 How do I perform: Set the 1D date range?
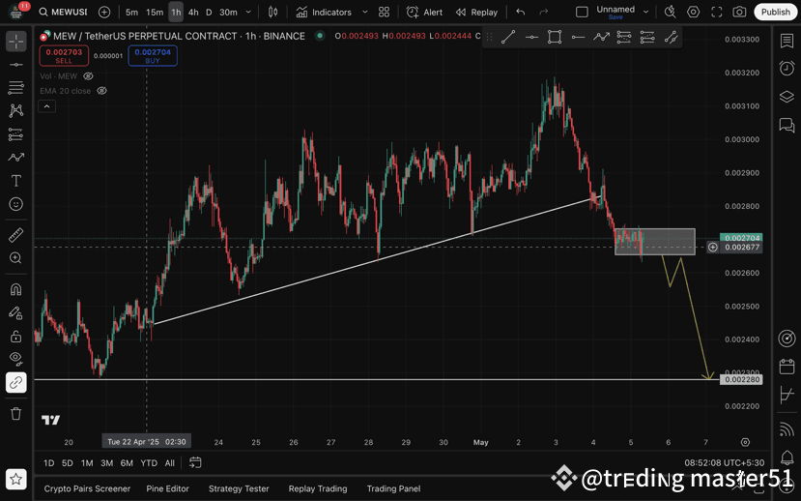(48, 463)
